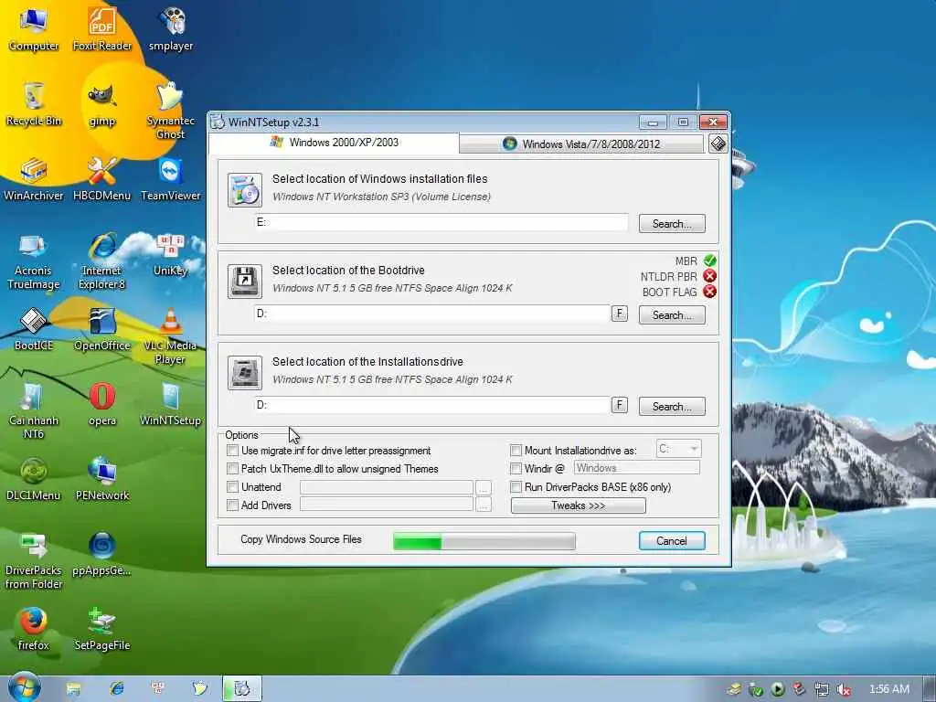Click the Bootdrive floppy icon
The image size is (936, 702).
[245, 282]
